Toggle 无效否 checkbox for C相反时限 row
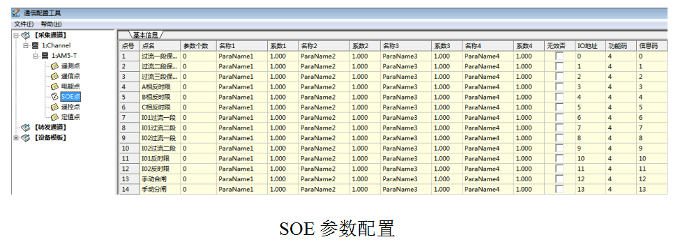Viewport: 678px width, 251px height. pyautogui.click(x=559, y=107)
